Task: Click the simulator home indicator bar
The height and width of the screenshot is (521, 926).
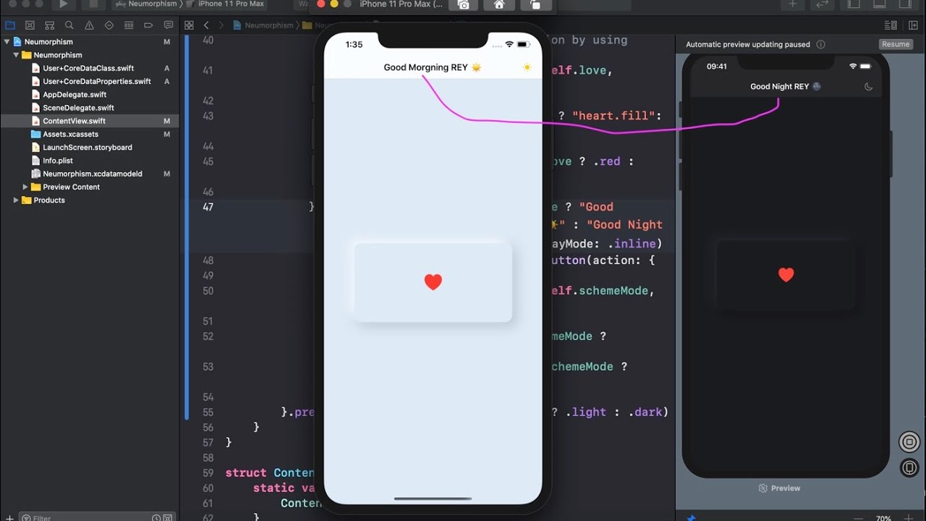Action: pyautogui.click(x=433, y=499)
